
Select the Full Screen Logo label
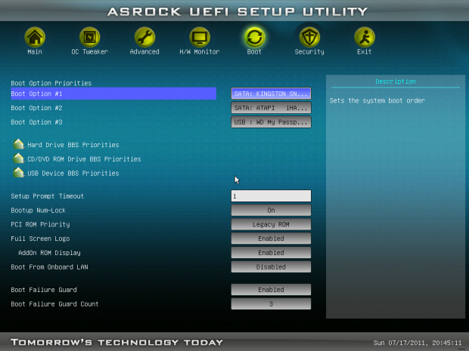pos(40,239)
